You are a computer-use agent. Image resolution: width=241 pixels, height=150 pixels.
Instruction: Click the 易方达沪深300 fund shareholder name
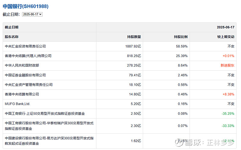click(49, 141)
